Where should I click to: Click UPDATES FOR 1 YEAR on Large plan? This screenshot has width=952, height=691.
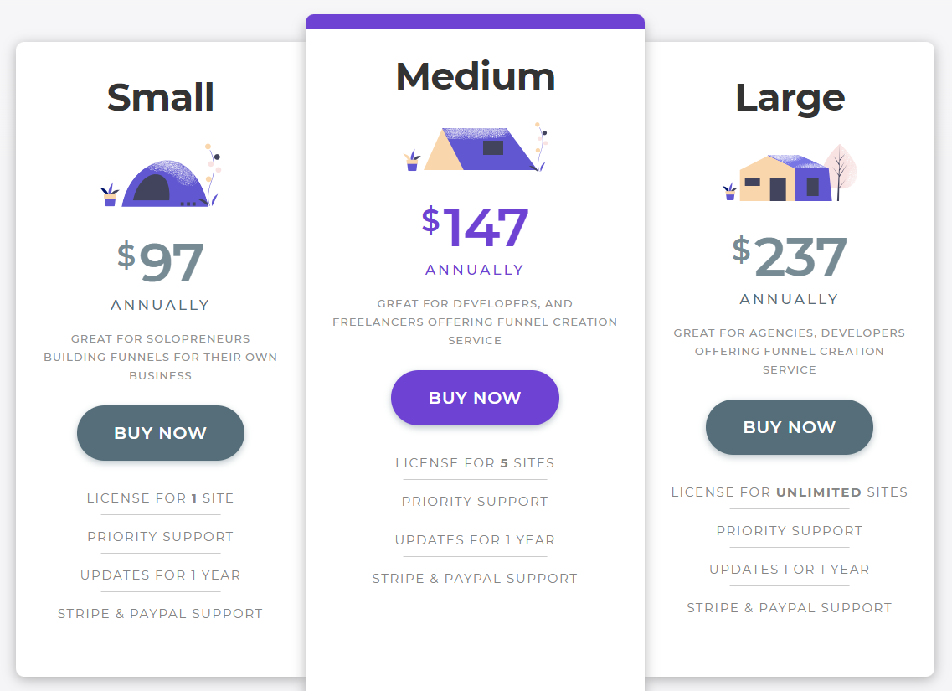tap(790, 569)
